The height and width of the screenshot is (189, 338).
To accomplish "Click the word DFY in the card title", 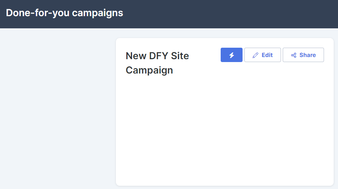I will point(159,56).
